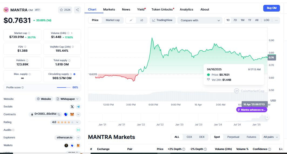Expand the contracts list chevron
287x154 pixels.
point(78,114)
